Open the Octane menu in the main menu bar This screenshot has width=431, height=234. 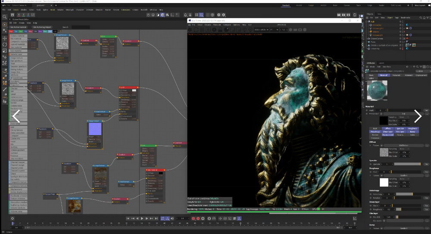click(x=135, y=9)
